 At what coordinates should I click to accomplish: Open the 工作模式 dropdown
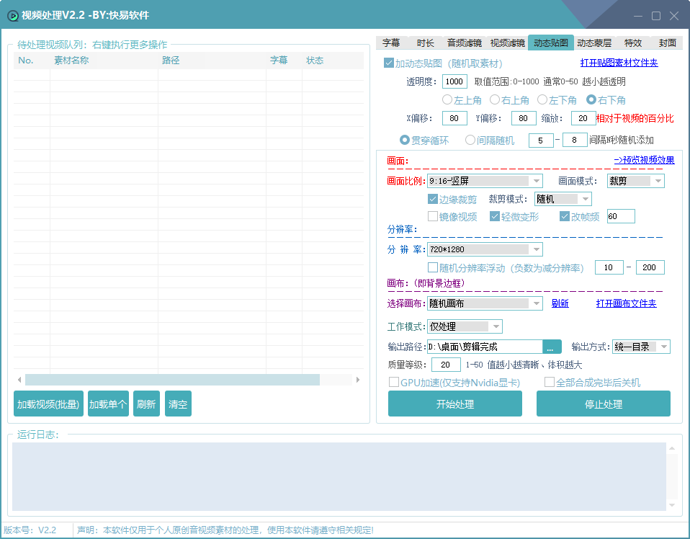point(465,326)
